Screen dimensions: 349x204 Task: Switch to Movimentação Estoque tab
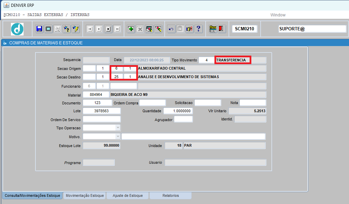coord(85,195)
